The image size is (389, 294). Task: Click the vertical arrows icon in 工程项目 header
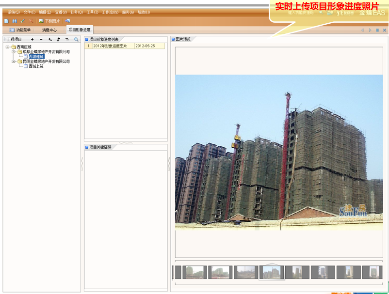pyautogui.click(x=59, y=39)
